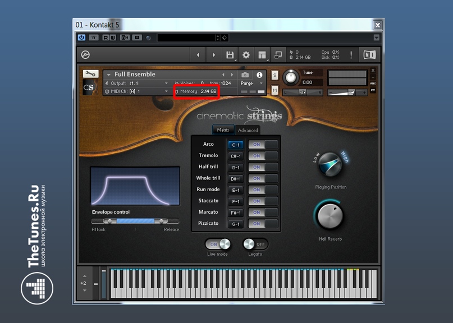The width and height of the screenshot is (453, 323).
Task: Open the Output st. 1 dropdown
Action: (x=166, y=84)
